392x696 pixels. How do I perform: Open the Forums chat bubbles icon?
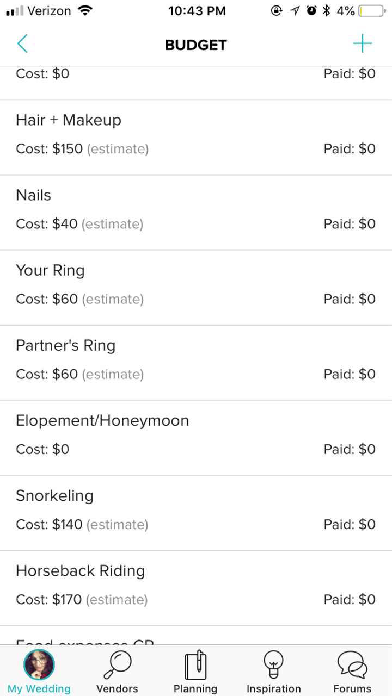click(352, 664)
